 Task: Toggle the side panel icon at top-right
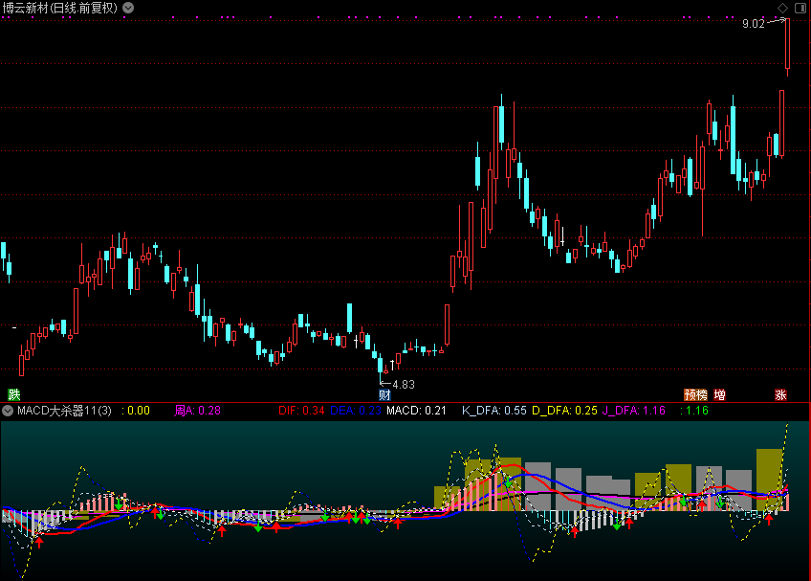pyautogui.click(x=800, y=8)
